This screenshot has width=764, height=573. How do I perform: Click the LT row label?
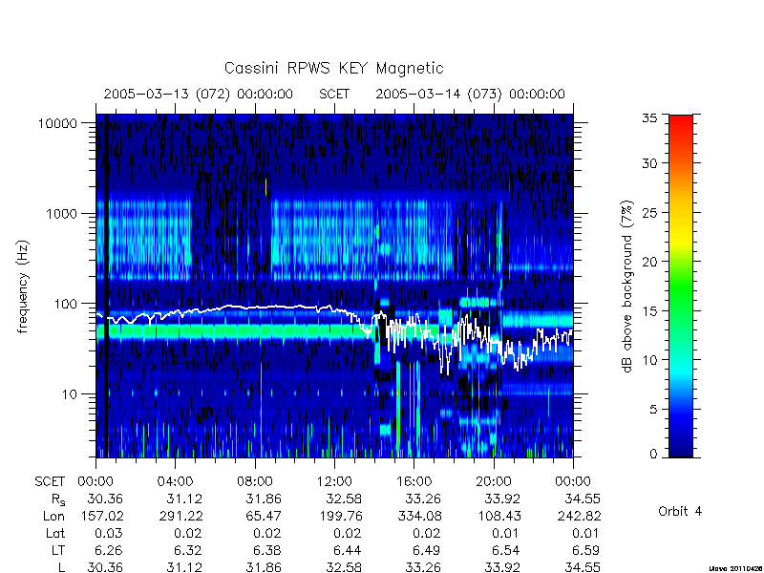coord(58,550)
